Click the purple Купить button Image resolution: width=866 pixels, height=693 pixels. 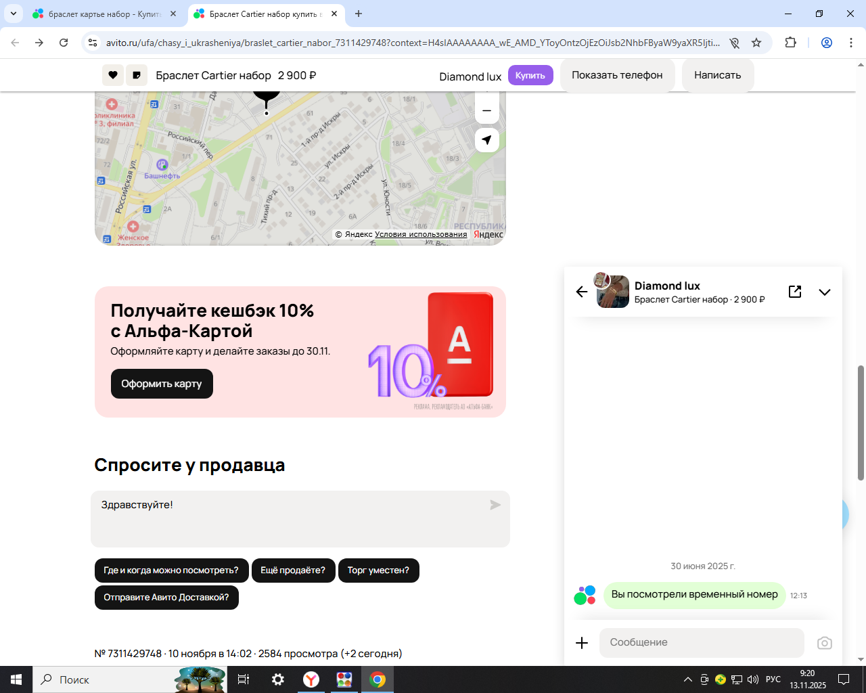[530, 75]
